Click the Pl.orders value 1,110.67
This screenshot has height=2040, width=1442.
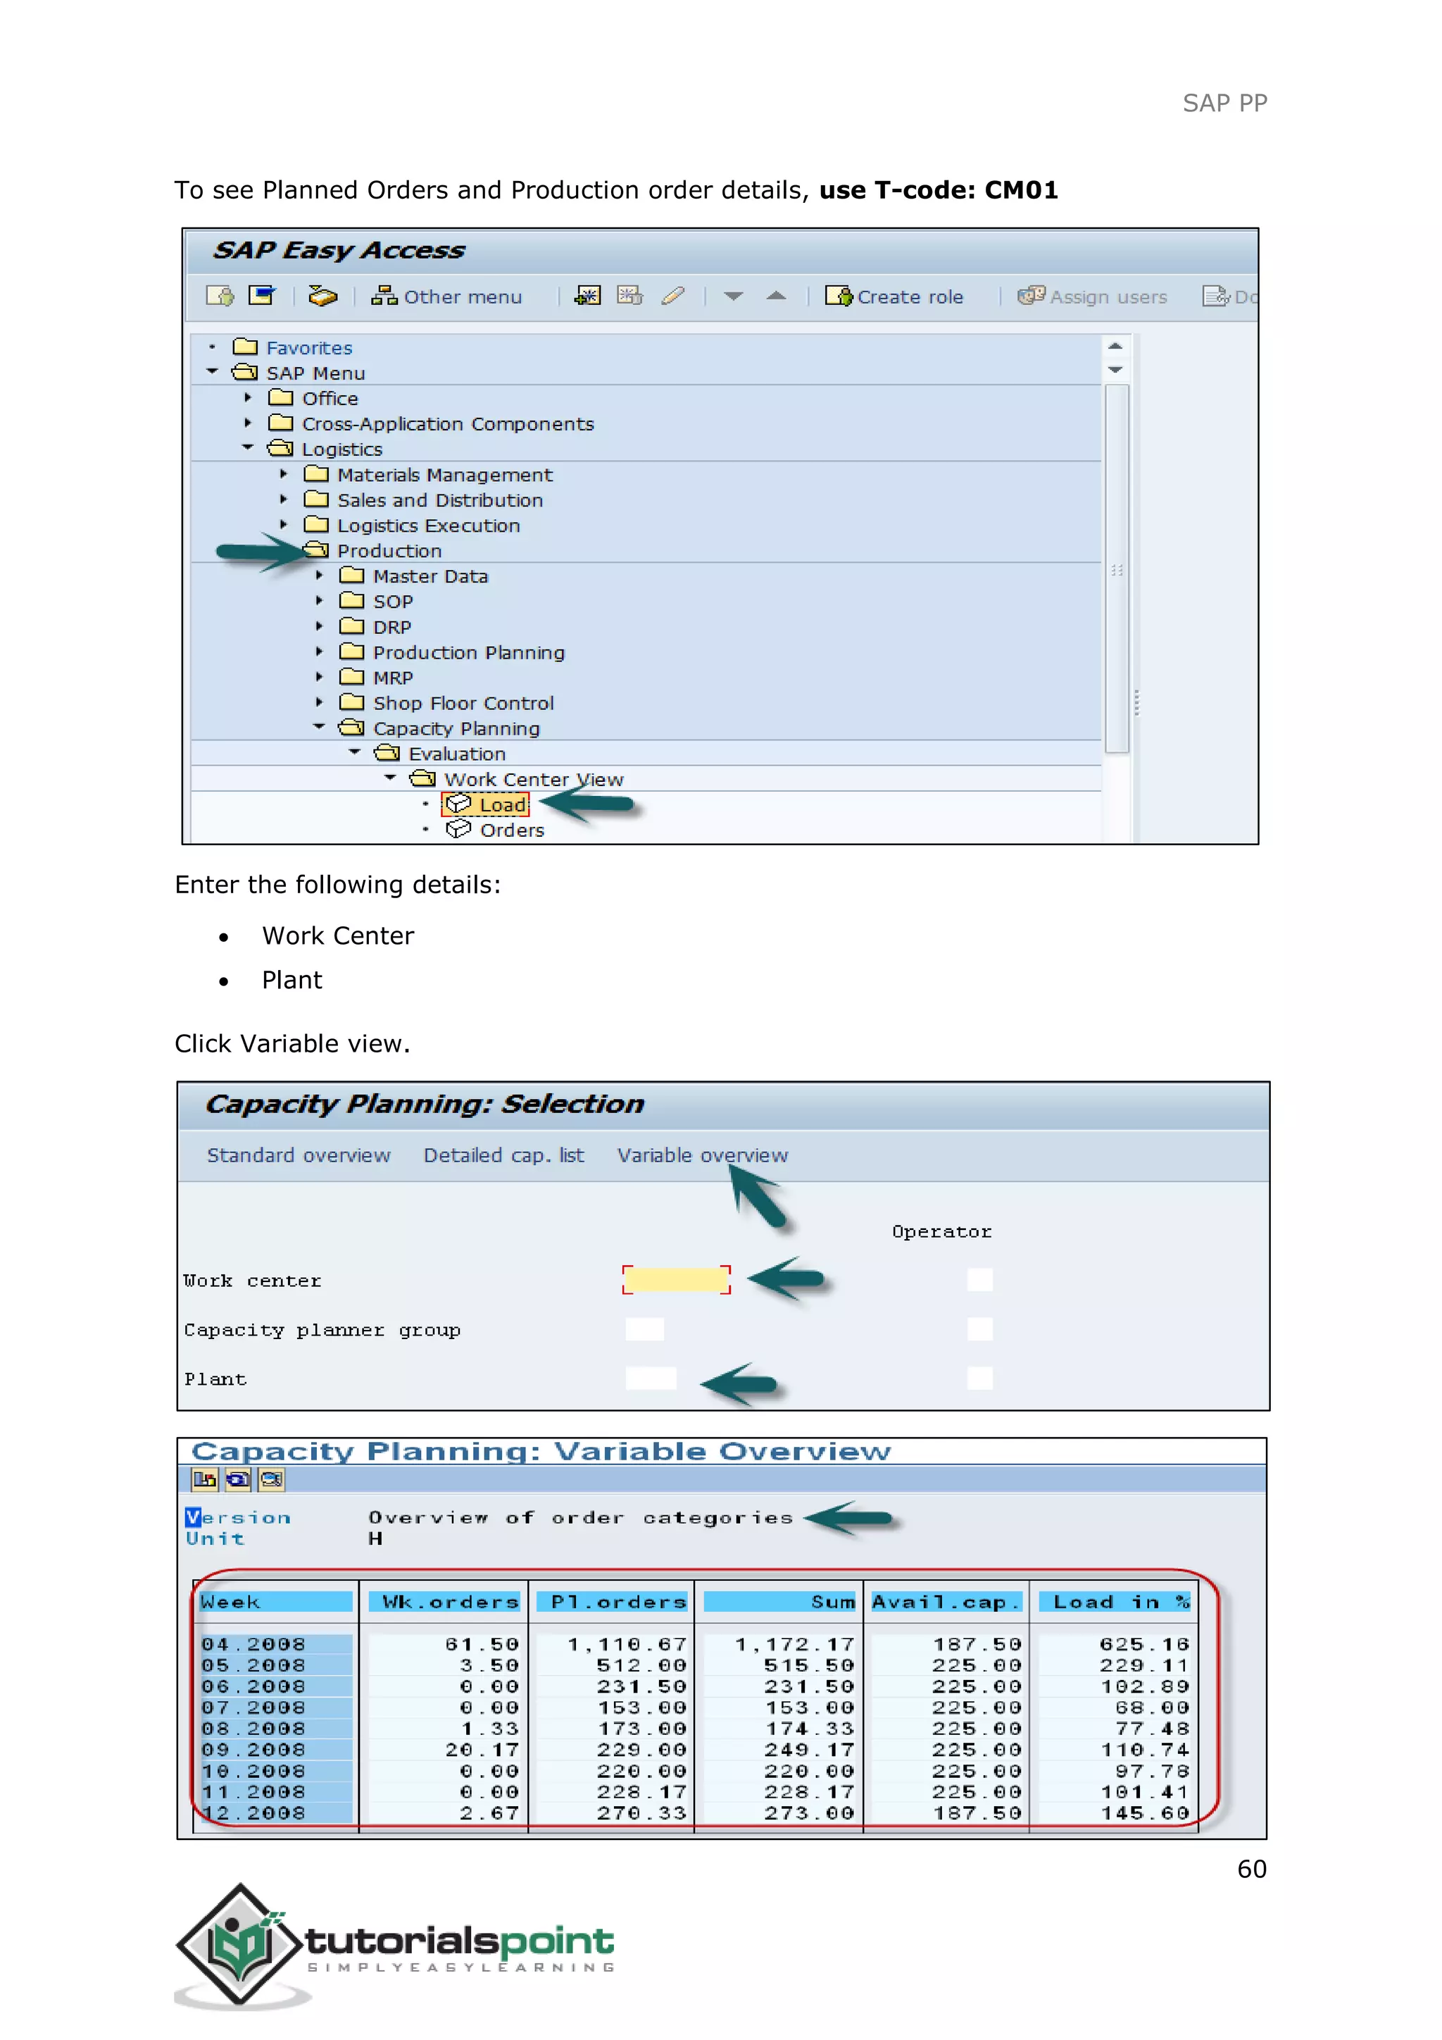click(x=628, y=1645)
